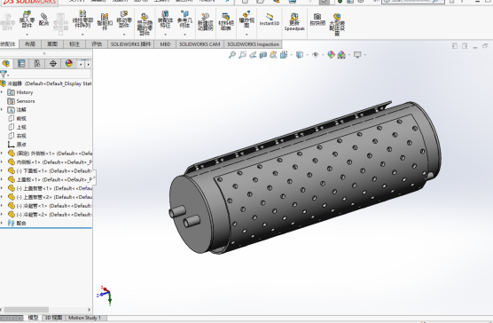Select the Mate (配合) ribbon tool

tap(44, 20)
